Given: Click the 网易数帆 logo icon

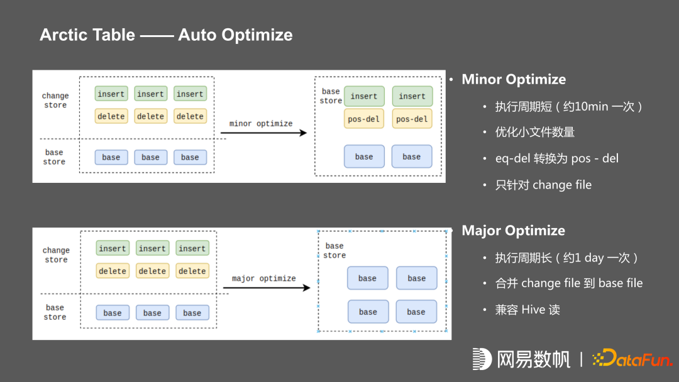Looking at the screenshot, I should 482,359.
